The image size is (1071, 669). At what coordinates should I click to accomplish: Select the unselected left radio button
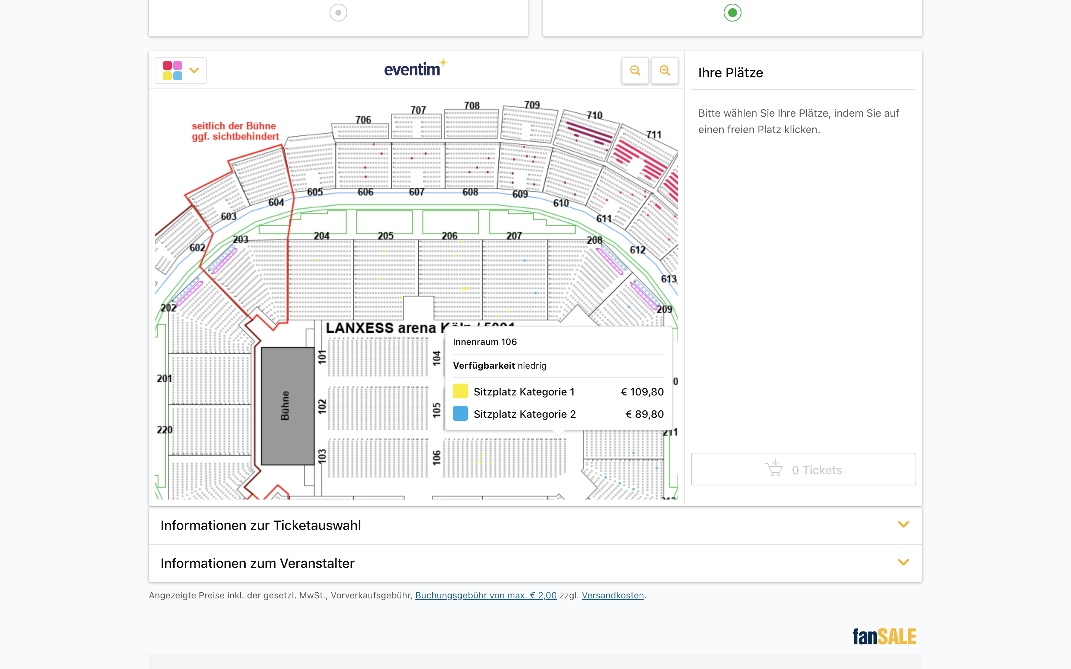(338, 13)
